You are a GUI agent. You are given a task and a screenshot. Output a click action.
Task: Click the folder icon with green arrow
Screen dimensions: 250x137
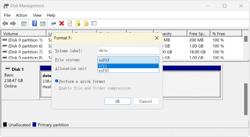coord(78,24)
